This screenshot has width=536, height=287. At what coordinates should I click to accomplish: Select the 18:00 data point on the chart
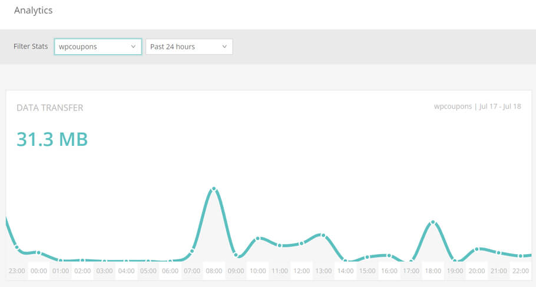(433, 222)
